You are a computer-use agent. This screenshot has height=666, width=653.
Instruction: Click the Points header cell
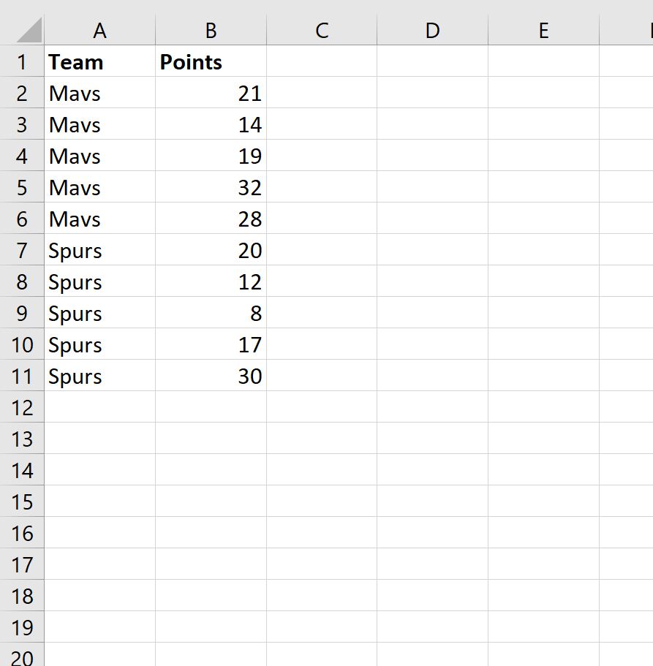(211, 61)
